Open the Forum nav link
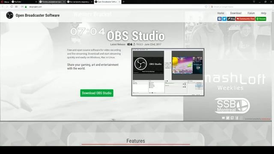This screenshot has height=154, width=274. pos(251,13)
